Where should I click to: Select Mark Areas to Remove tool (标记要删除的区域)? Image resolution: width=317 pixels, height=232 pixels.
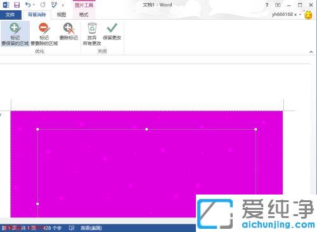coord(44,34)
